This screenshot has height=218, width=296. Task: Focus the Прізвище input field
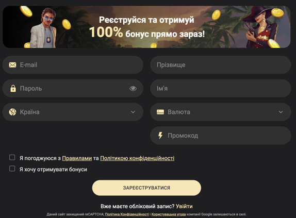point(221,65)
